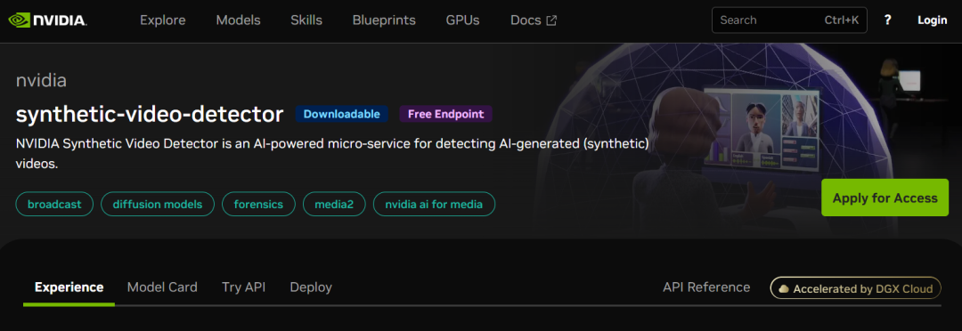Click the Search input field
962x331 pixels.
[789, 20]
